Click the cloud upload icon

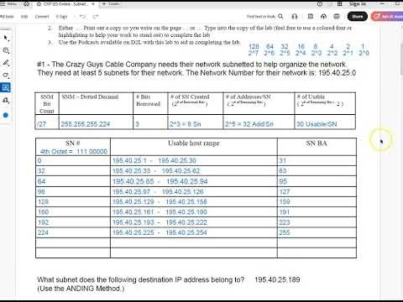click(323, 17)
